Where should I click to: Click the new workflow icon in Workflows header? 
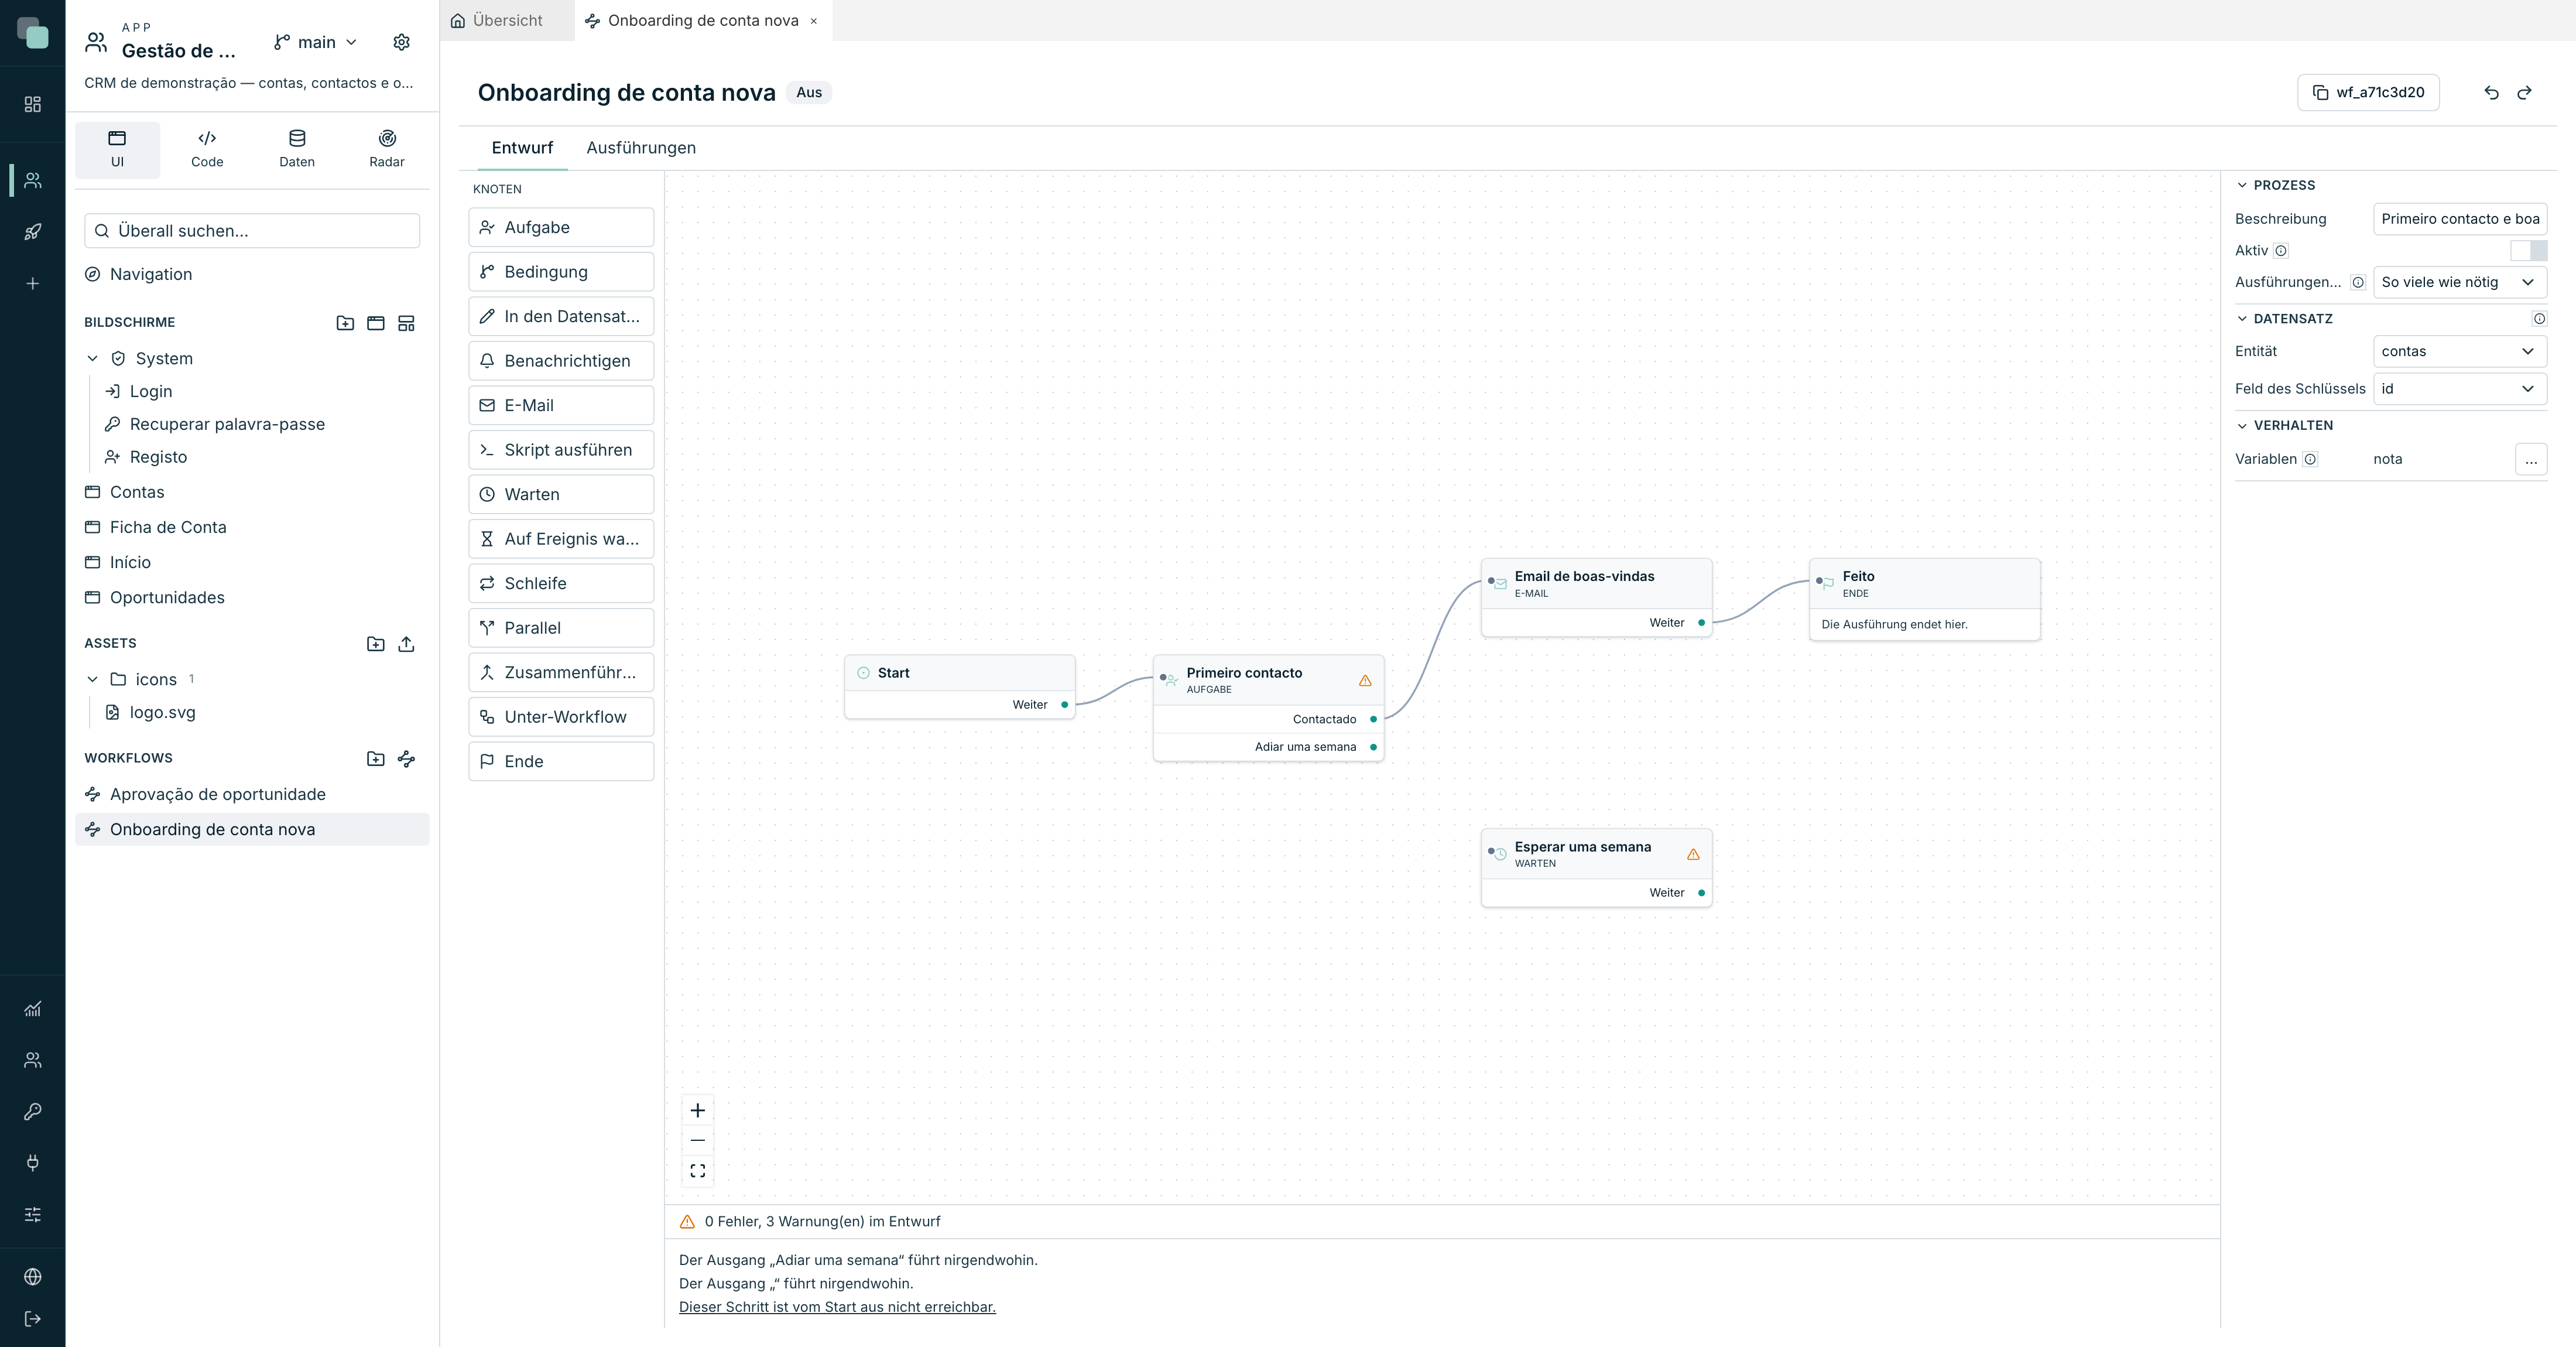(x=406, y=759)
